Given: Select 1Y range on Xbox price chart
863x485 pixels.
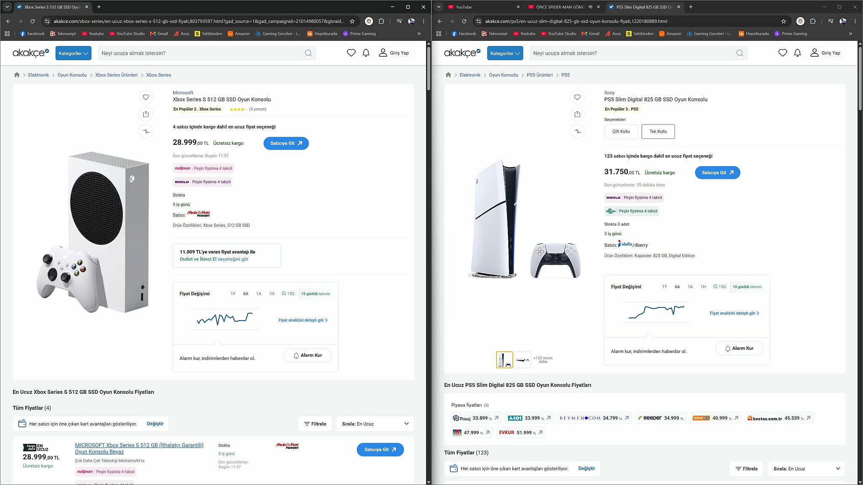Looking at the screenshot, I should tap(233, 294).
